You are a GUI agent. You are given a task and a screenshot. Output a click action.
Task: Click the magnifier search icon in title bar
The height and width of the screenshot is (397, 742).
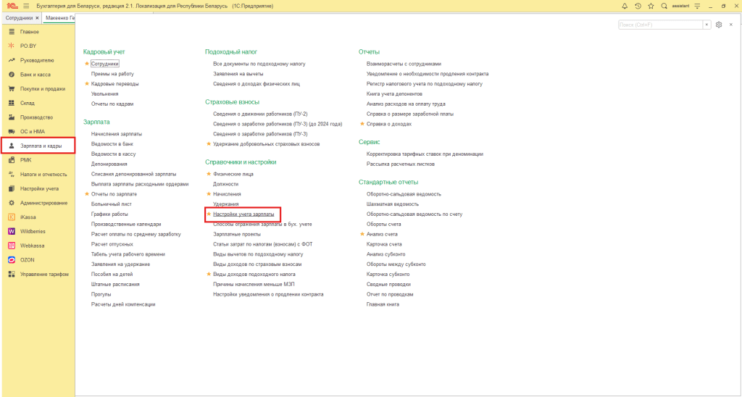click(x=664, y=6)
